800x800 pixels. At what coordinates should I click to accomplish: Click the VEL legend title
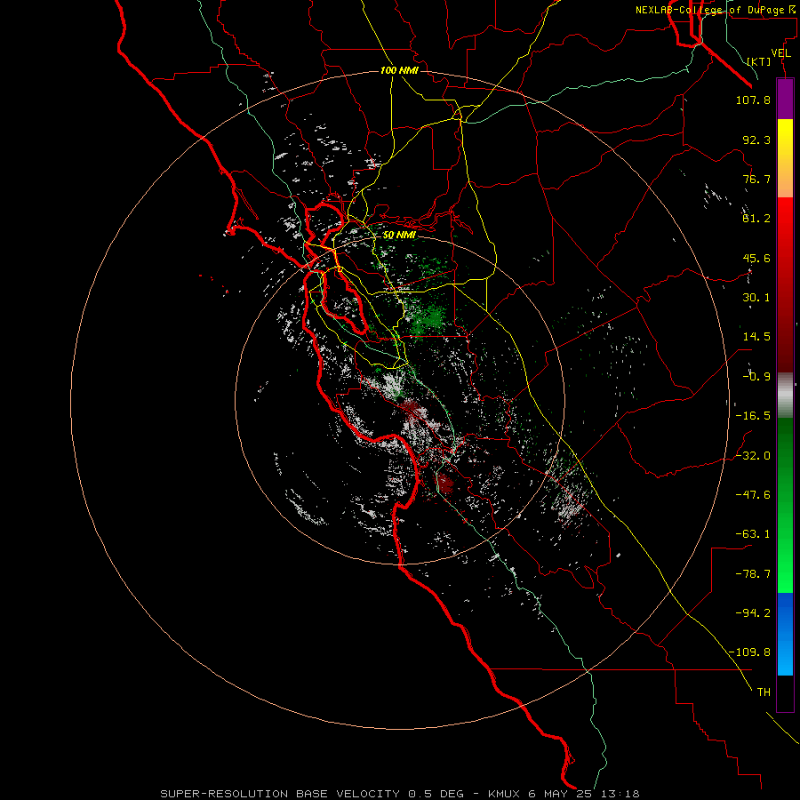[780, 53]
